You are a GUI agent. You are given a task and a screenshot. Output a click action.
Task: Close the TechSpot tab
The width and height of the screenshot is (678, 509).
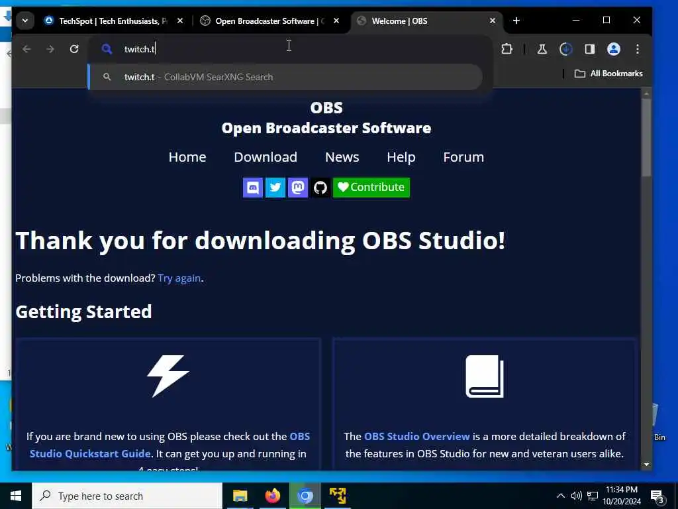point(180,21)
